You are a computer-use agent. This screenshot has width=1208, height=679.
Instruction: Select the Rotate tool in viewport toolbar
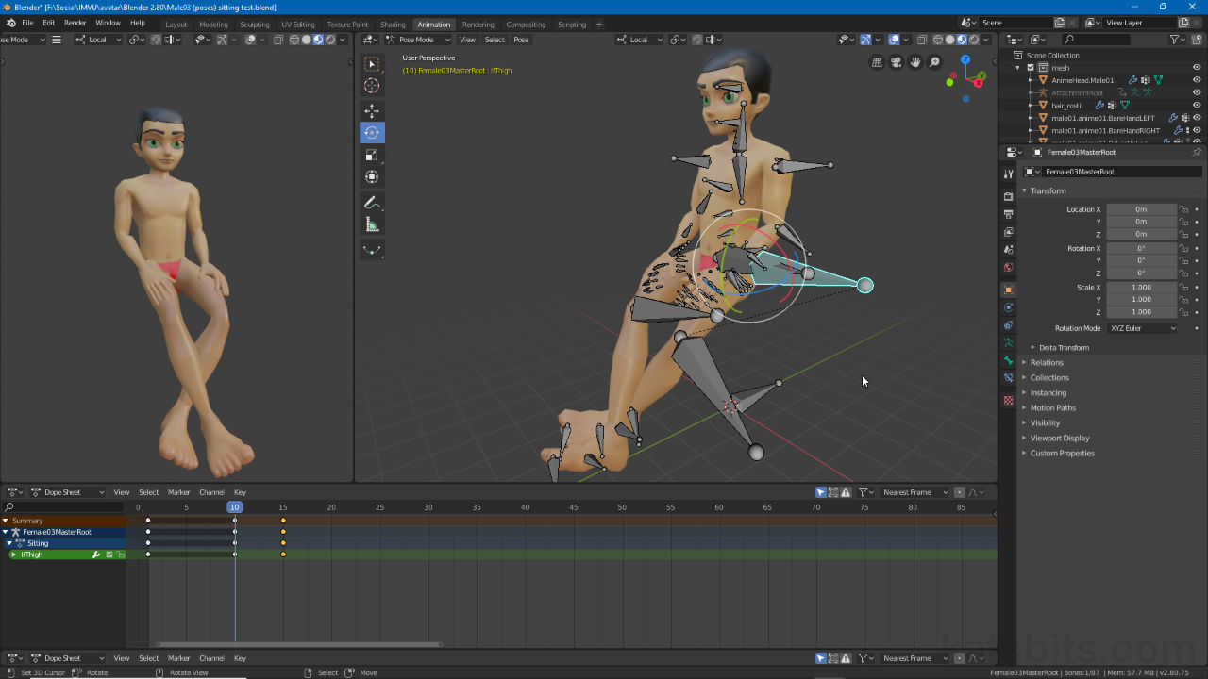click(x=372, y=133)
